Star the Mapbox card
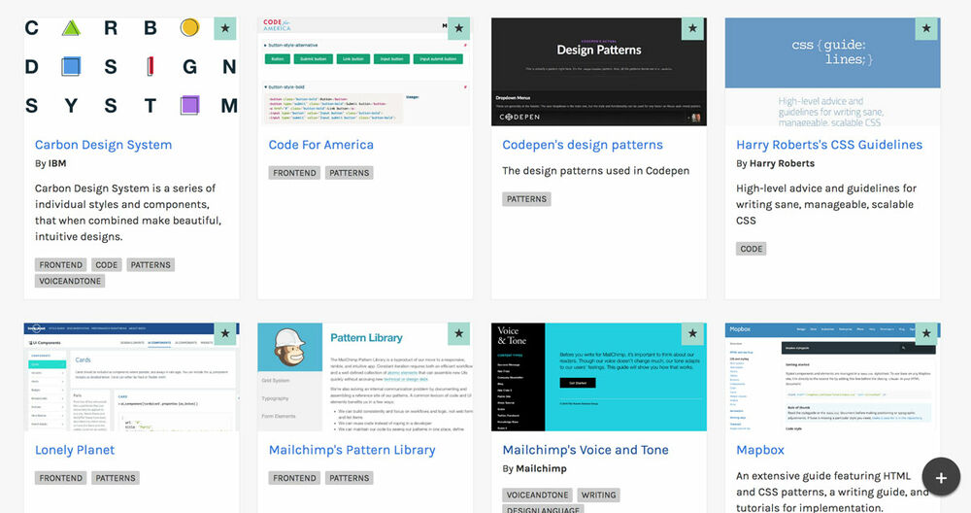Screen dimensions: 971x513 [925, 334]
